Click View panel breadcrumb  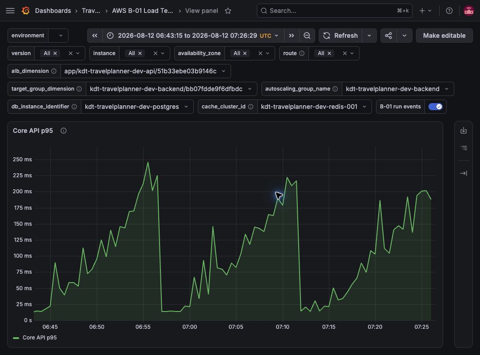(201, 11)
